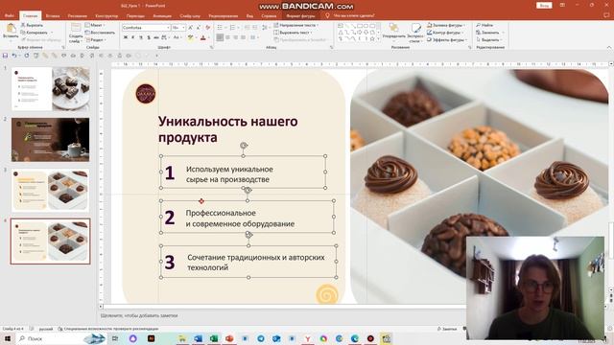
Task: Toggle Align text right
Action: pyautogui.click(x=235, y=37)
